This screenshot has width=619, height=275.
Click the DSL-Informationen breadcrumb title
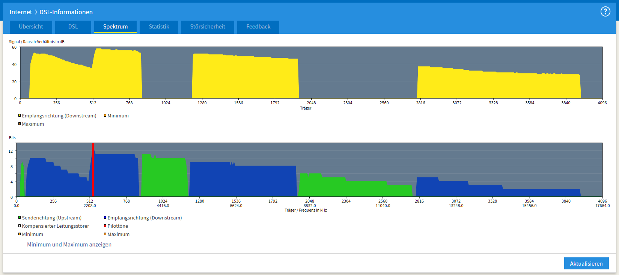[x=66, y=12]
